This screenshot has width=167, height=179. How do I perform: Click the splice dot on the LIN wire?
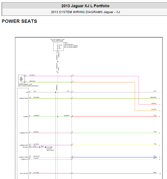click(56, 92)
